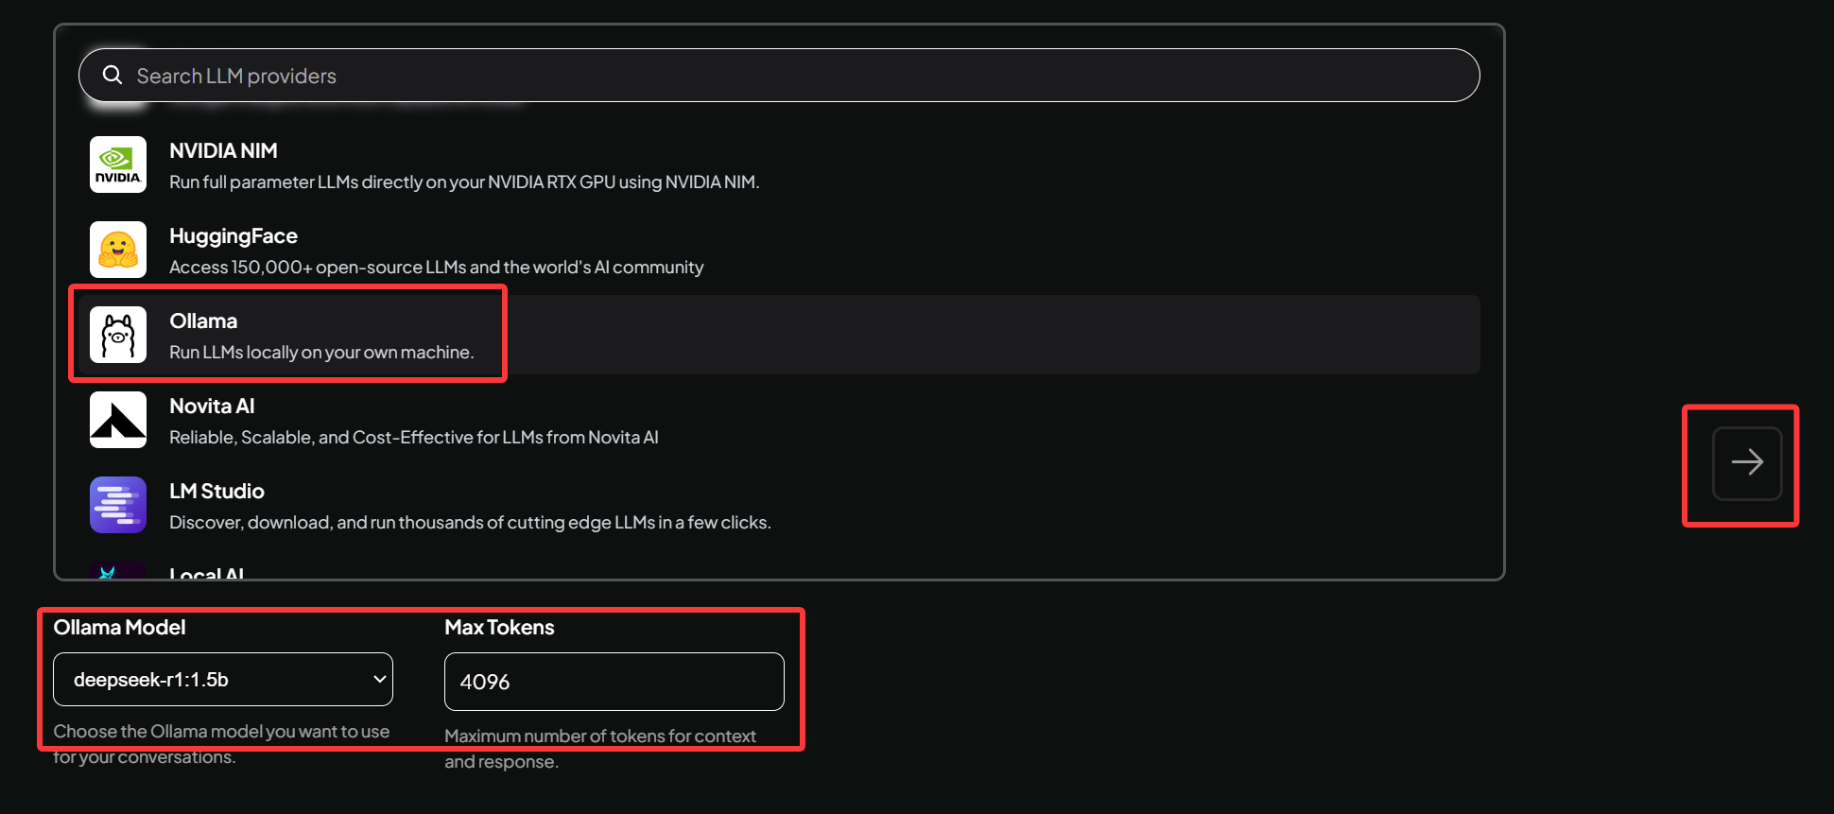This screenshot has height=814, width=1834.
Task: Click the right arrow next button
Action: [x=1747, y=462]
